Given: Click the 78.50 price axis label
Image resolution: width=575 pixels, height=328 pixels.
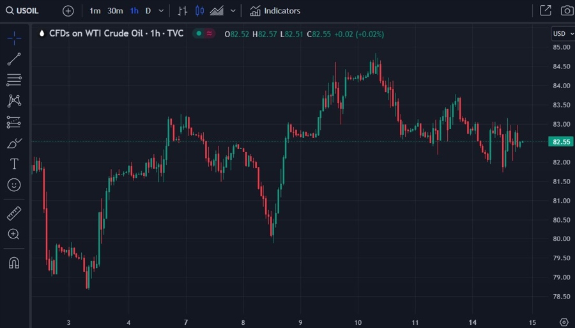Looking at the screenshot, I should 562,296.
